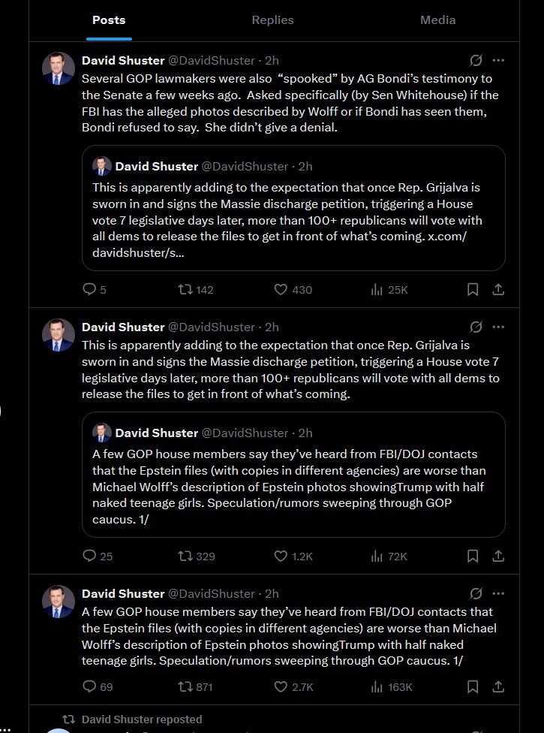Open more options on first post
Image resolution: width=544 pixels, height=733 pixels.
click(498, 60)
